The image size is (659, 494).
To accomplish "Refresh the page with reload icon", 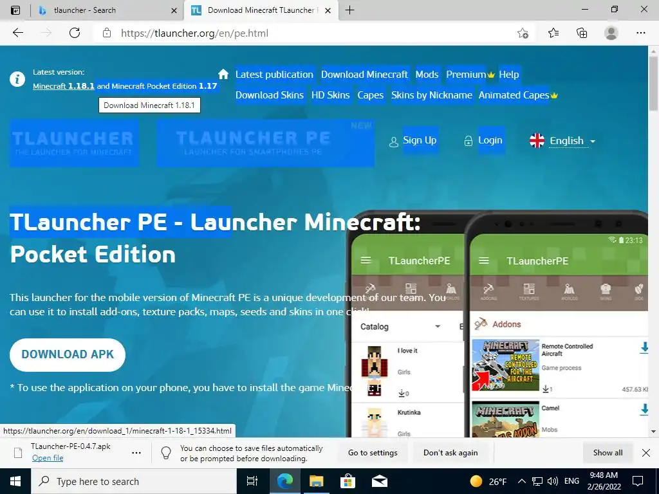I will pyautogui.click(x=75, y=33).
